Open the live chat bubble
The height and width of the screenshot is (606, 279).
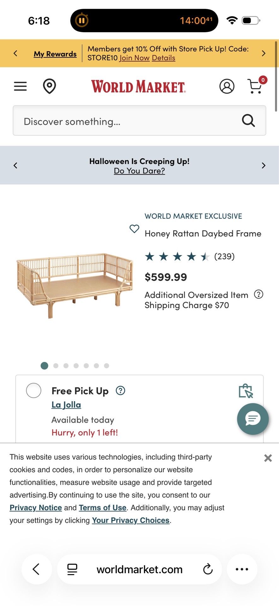(253, 419)
